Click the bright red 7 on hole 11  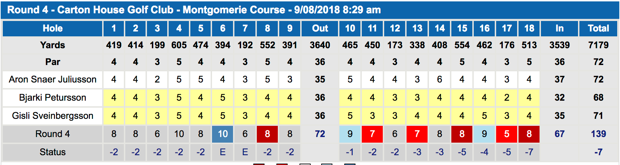[372, 134]
